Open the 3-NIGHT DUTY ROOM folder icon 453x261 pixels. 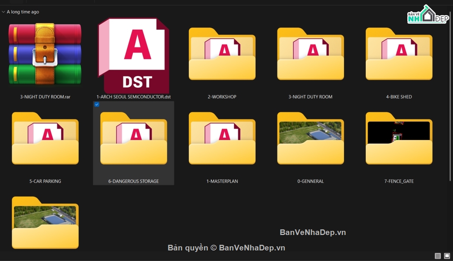310,54
